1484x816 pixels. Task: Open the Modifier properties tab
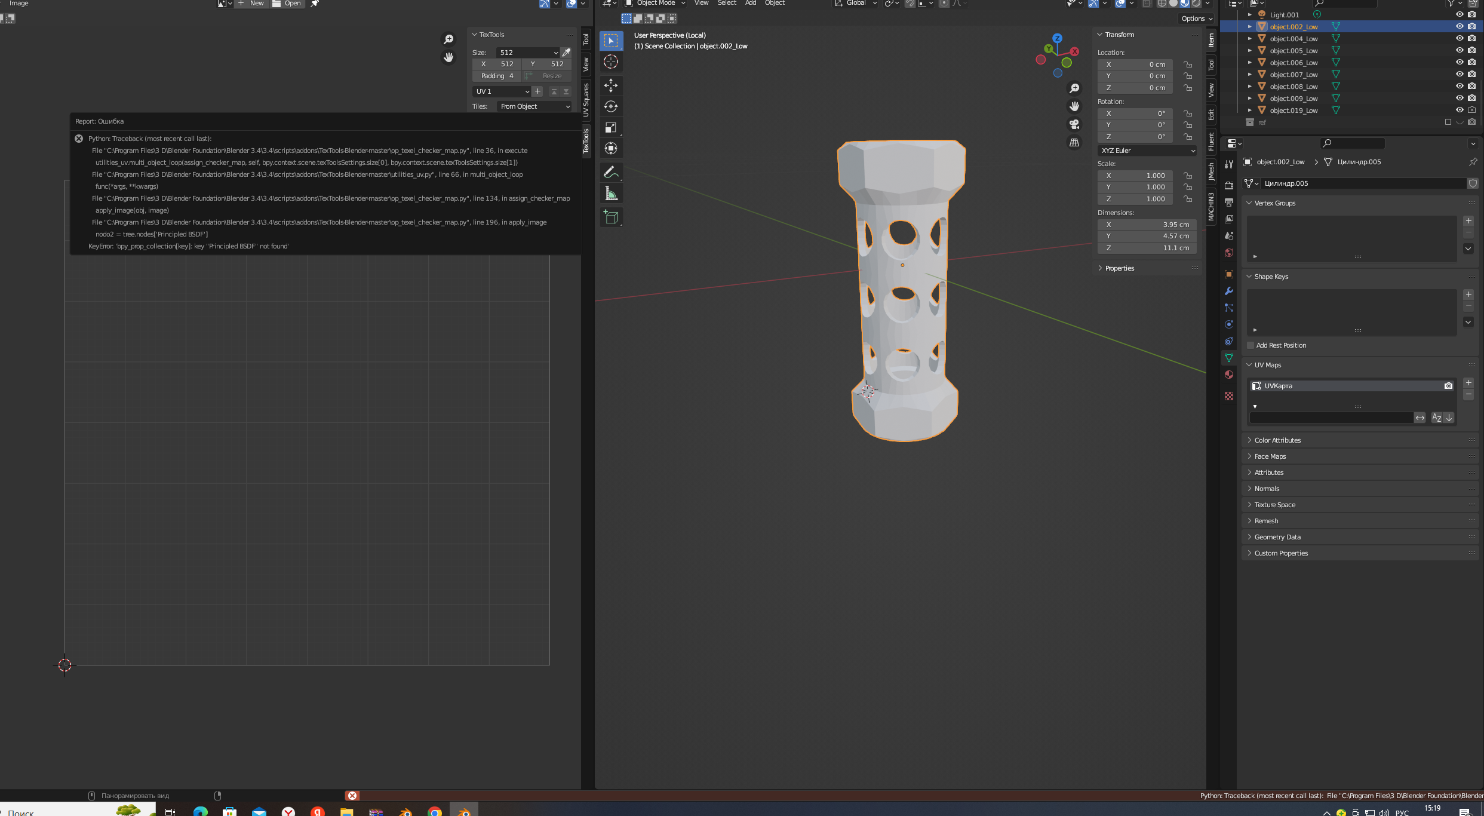click(x=1228, y=291)
